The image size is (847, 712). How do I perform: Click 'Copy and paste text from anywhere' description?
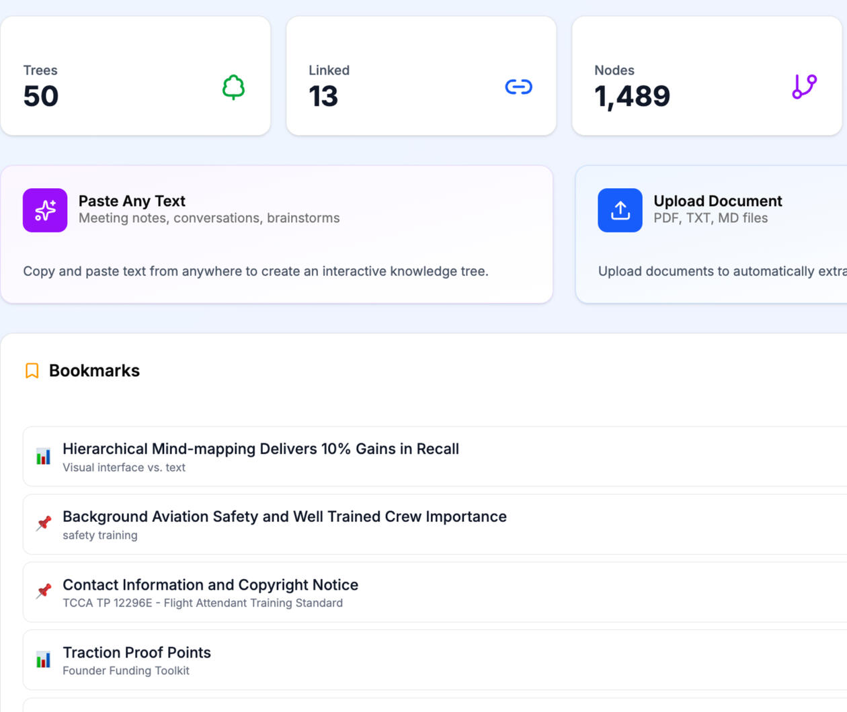pyautogui.click(x=255, y=271)
